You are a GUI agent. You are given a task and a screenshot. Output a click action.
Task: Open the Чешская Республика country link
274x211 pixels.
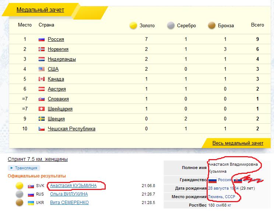[x=72, y=129]
